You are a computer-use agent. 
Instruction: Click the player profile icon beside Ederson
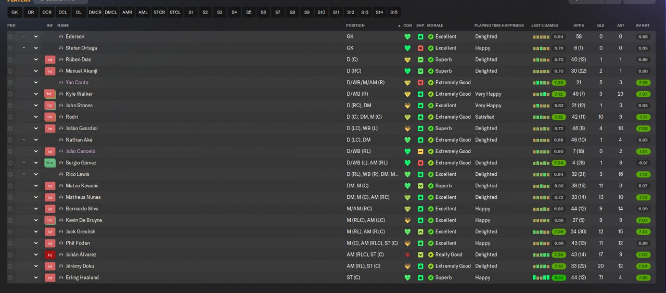[61, 37]
